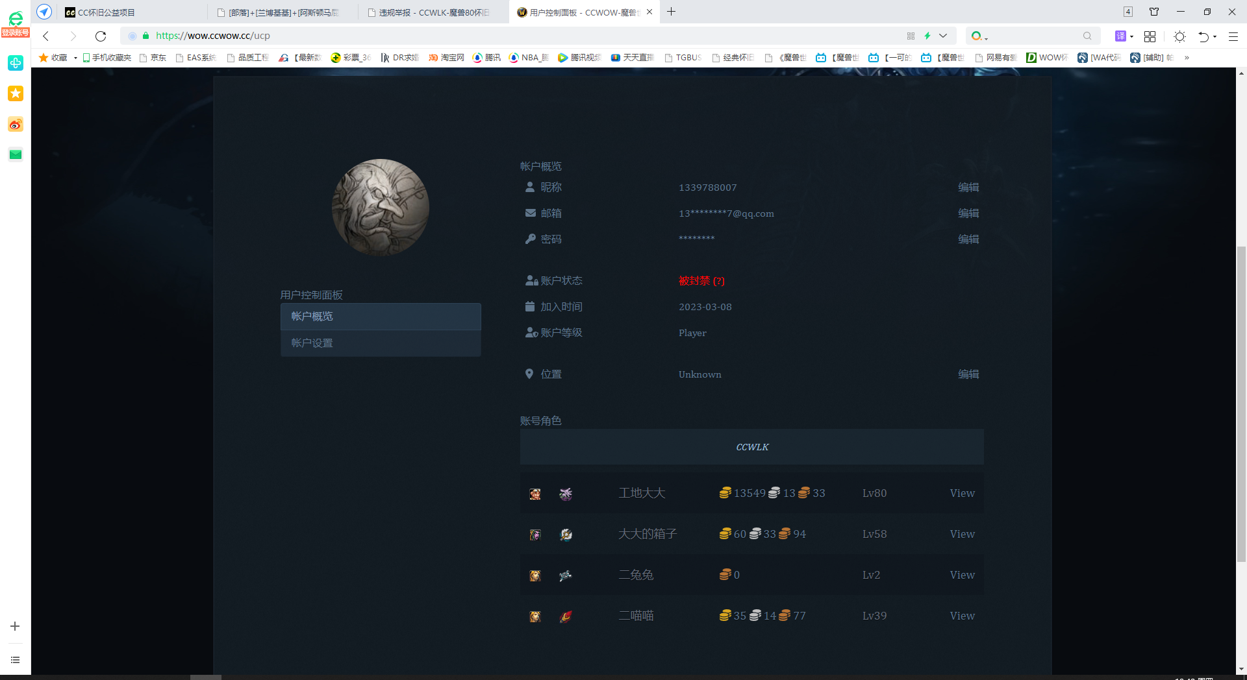This screenshot has height=680, width=1247.
Task: Expand the address bar dropdown chevron
Action: tap(944, 36)
